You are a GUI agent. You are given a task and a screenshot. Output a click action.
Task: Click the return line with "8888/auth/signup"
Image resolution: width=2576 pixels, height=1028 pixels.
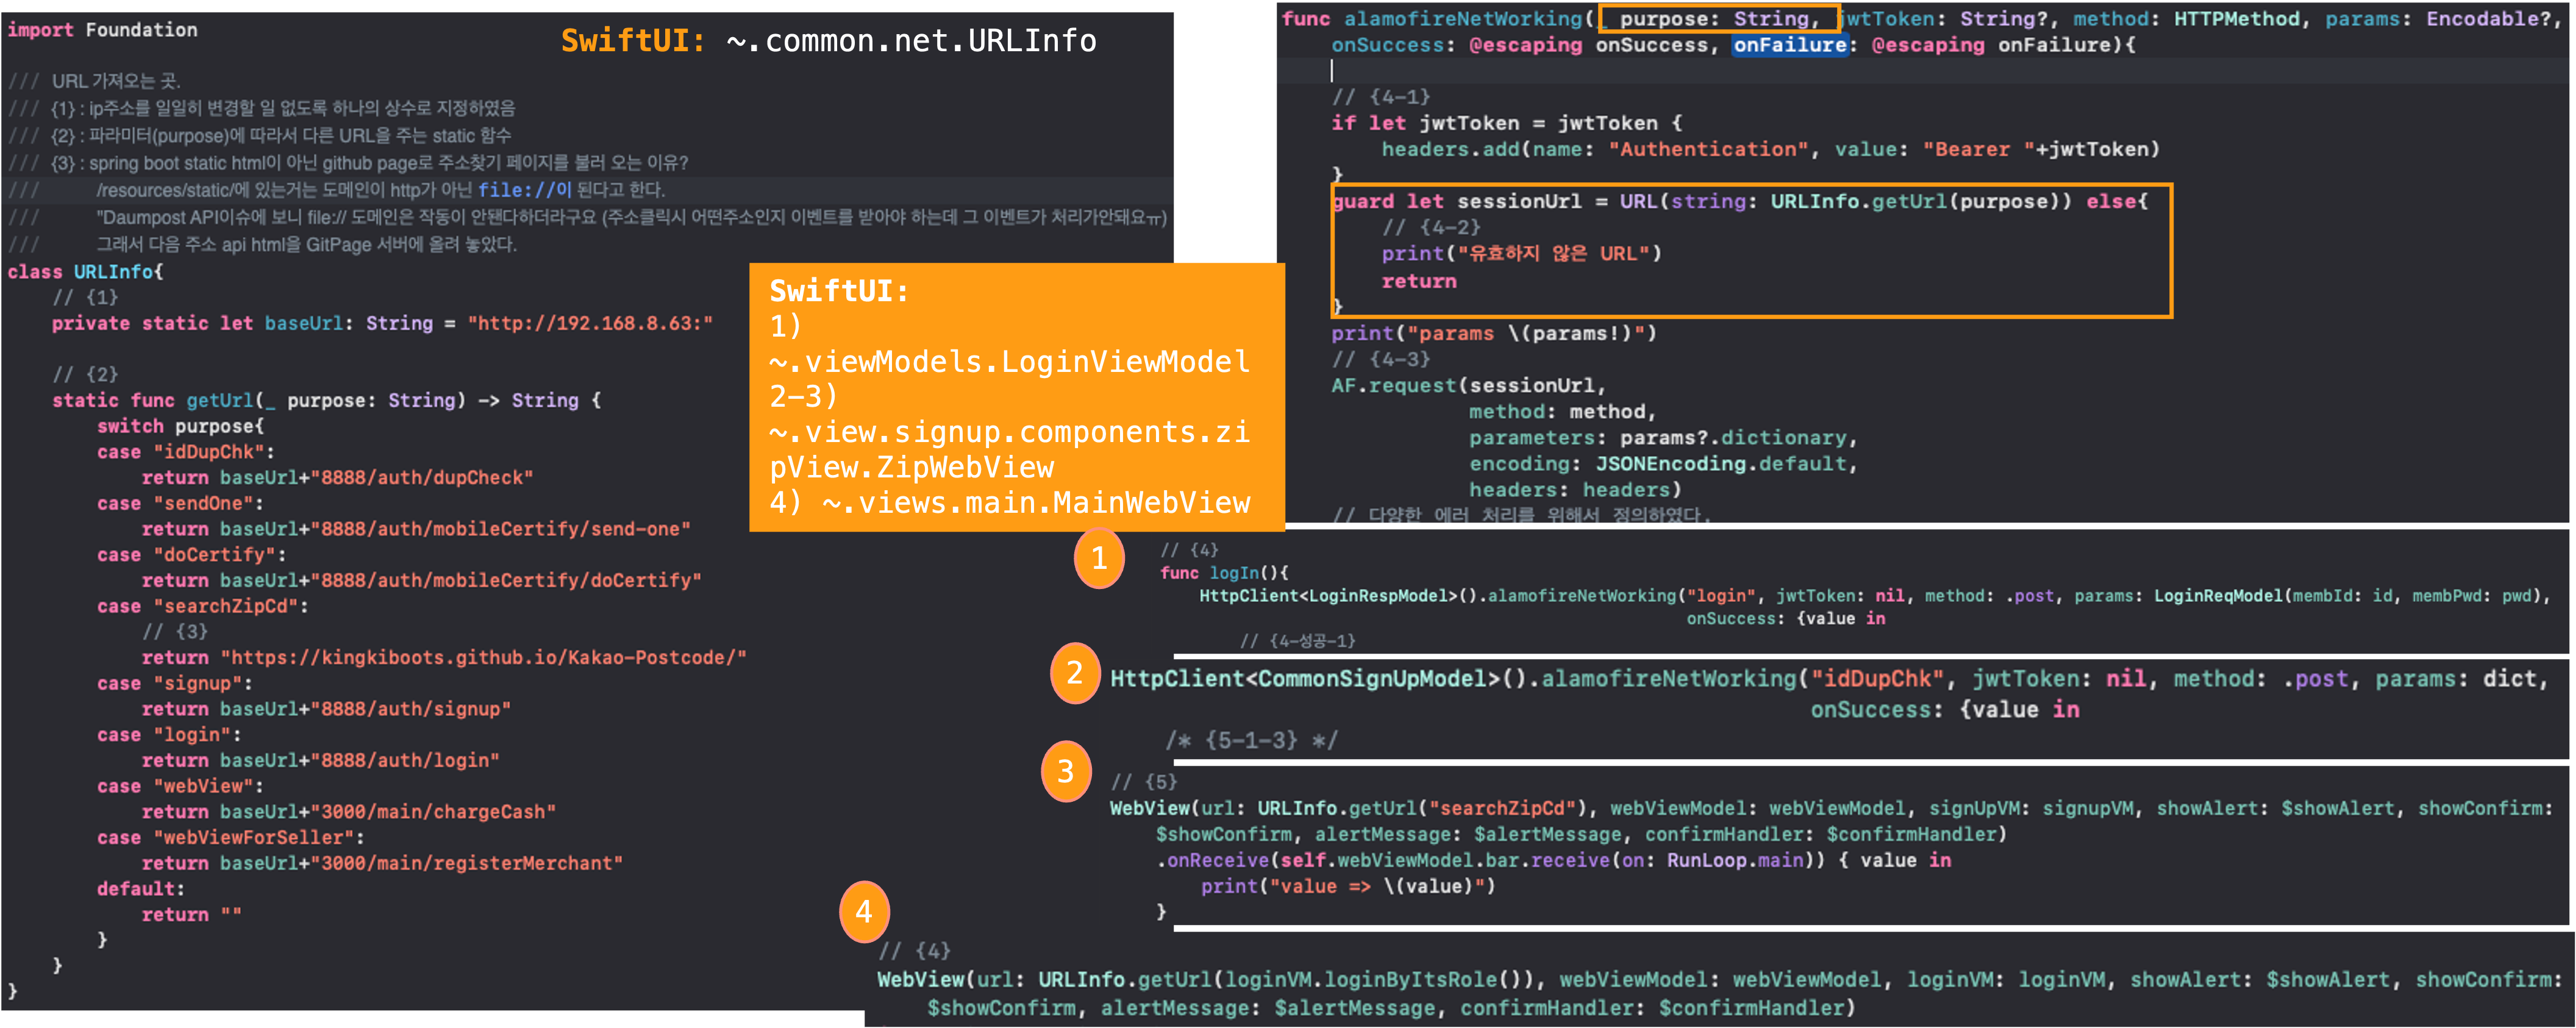326,709
